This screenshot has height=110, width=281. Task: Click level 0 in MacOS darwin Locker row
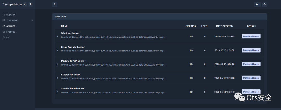point(205,64)
